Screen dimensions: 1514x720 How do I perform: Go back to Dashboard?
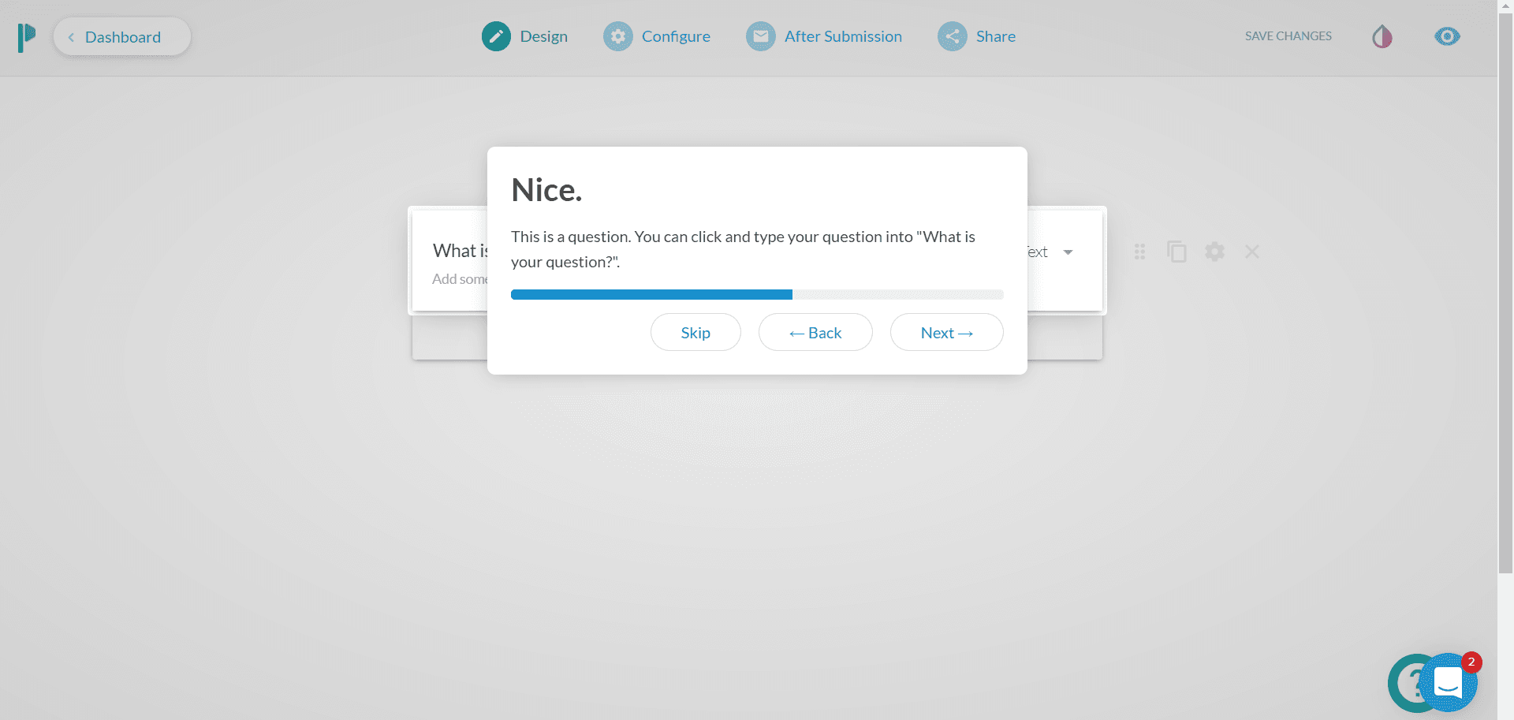pos(122,37)
